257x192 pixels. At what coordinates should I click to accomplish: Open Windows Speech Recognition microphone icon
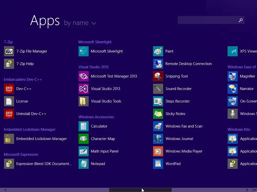tap(233, 114)
